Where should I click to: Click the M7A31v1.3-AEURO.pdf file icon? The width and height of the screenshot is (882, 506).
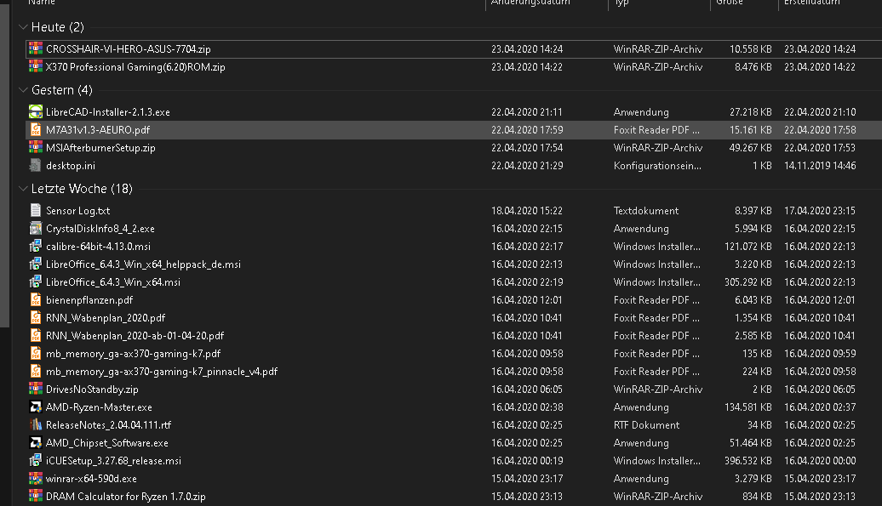[x=36, y=130]
